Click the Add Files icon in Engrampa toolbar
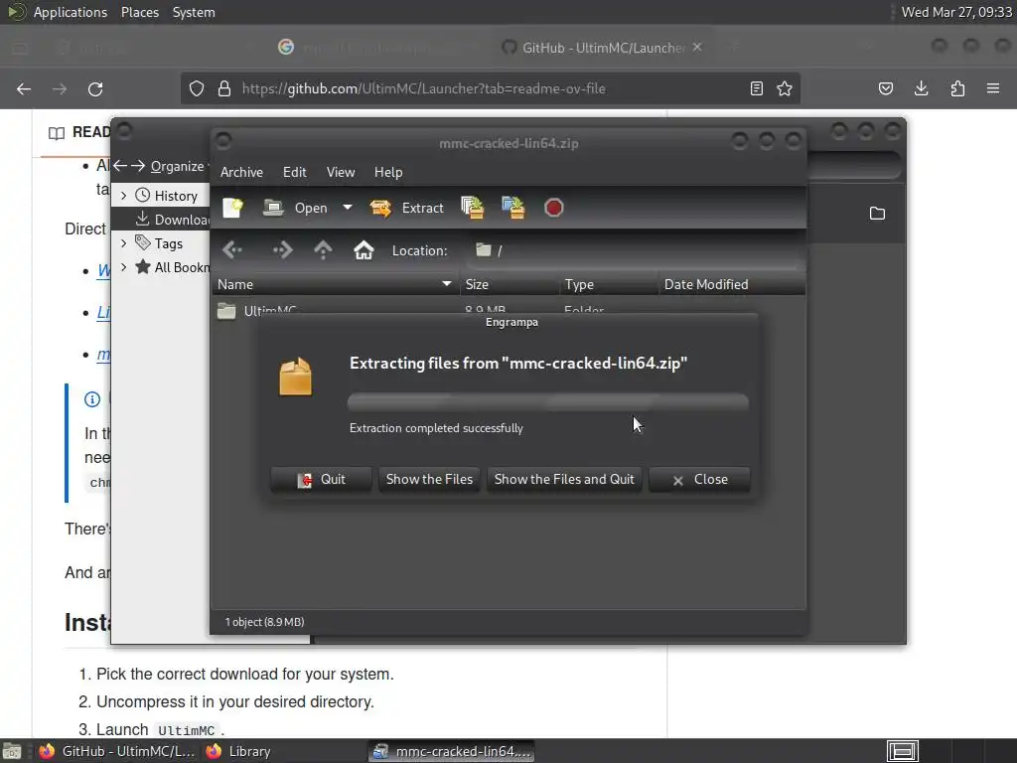 pyautogui.click(x=472, y=208)
